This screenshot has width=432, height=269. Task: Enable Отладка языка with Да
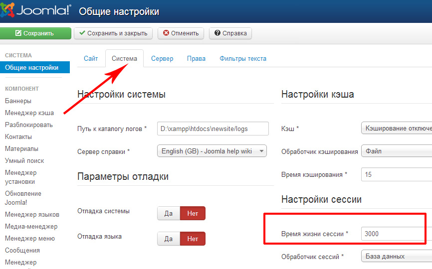pyautogui.click(x=169, y=239)
